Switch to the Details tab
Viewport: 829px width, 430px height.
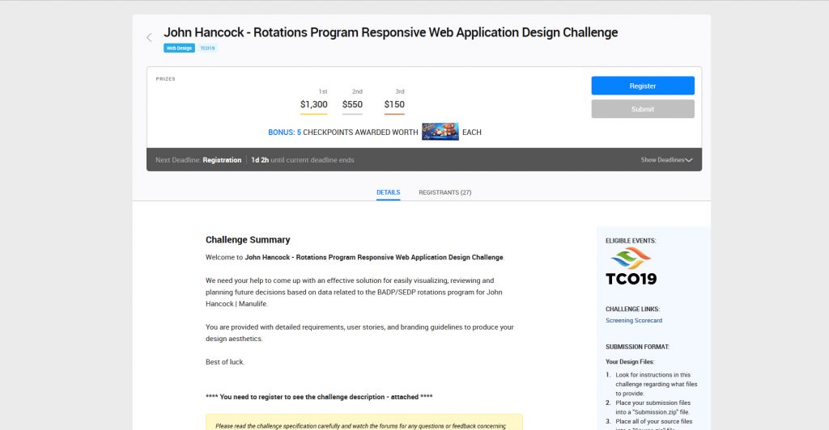point(388,192)
